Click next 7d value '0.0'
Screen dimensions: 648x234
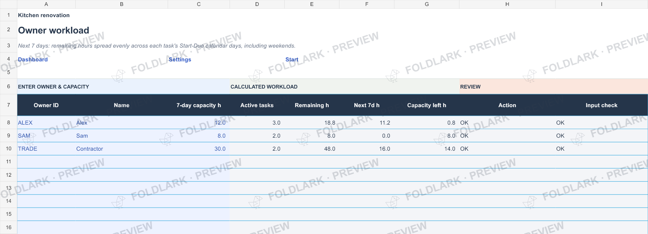[x=386, y=136]
